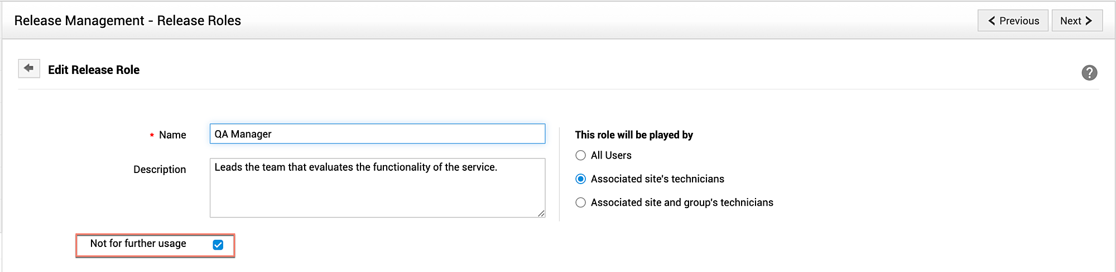
Task: Pick Associated site and group's technicians radio
Action: (x=580, y=202)
